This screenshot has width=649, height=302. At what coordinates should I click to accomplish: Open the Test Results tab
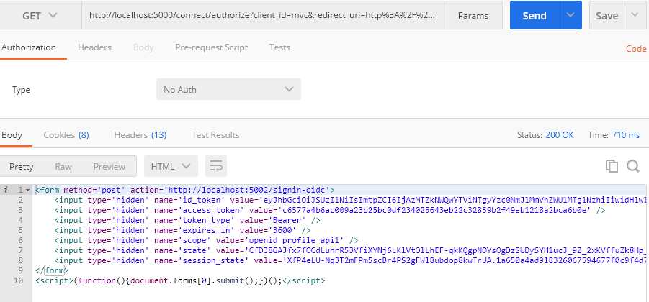215,135
